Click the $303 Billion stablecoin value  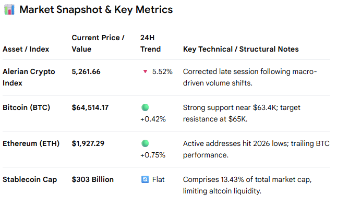[93, 179]
